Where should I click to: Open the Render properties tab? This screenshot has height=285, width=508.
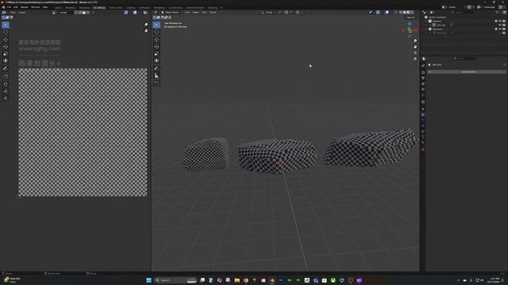[423, 72]
